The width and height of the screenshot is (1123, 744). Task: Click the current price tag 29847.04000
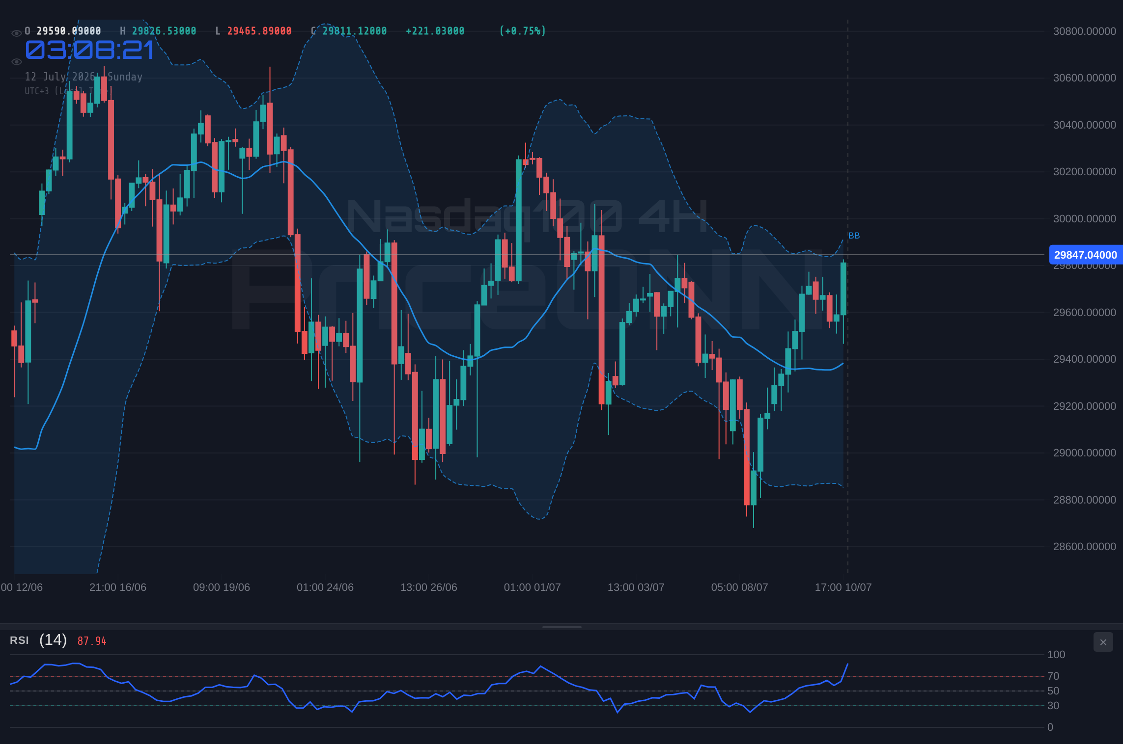click(1085, 255)
